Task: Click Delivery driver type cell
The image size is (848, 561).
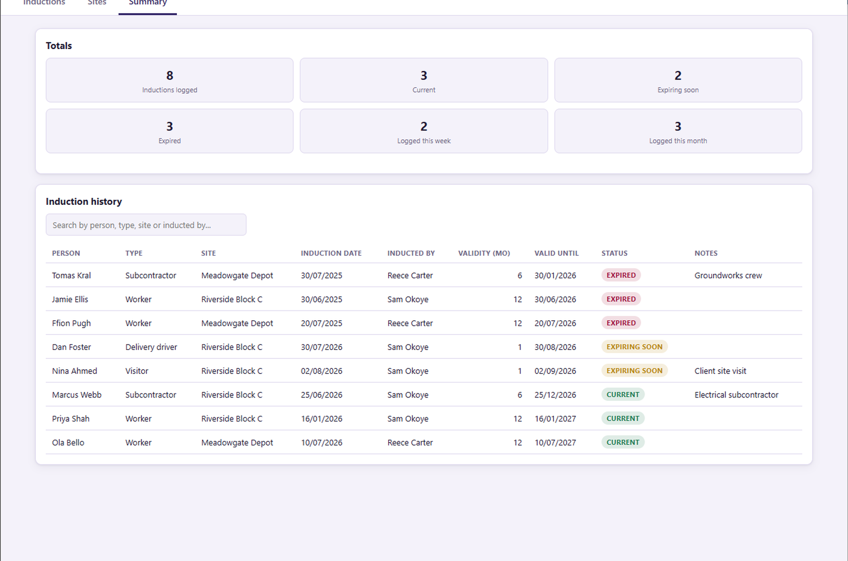Action: click(x=151, y=347)
